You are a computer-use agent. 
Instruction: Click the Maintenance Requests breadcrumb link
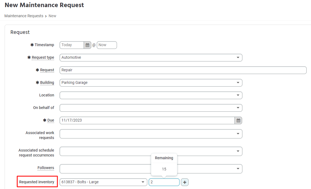point(24,16)
